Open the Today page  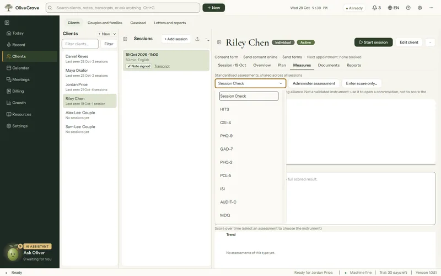30,33
